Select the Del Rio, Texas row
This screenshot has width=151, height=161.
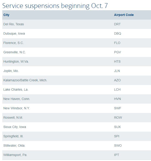77,24
